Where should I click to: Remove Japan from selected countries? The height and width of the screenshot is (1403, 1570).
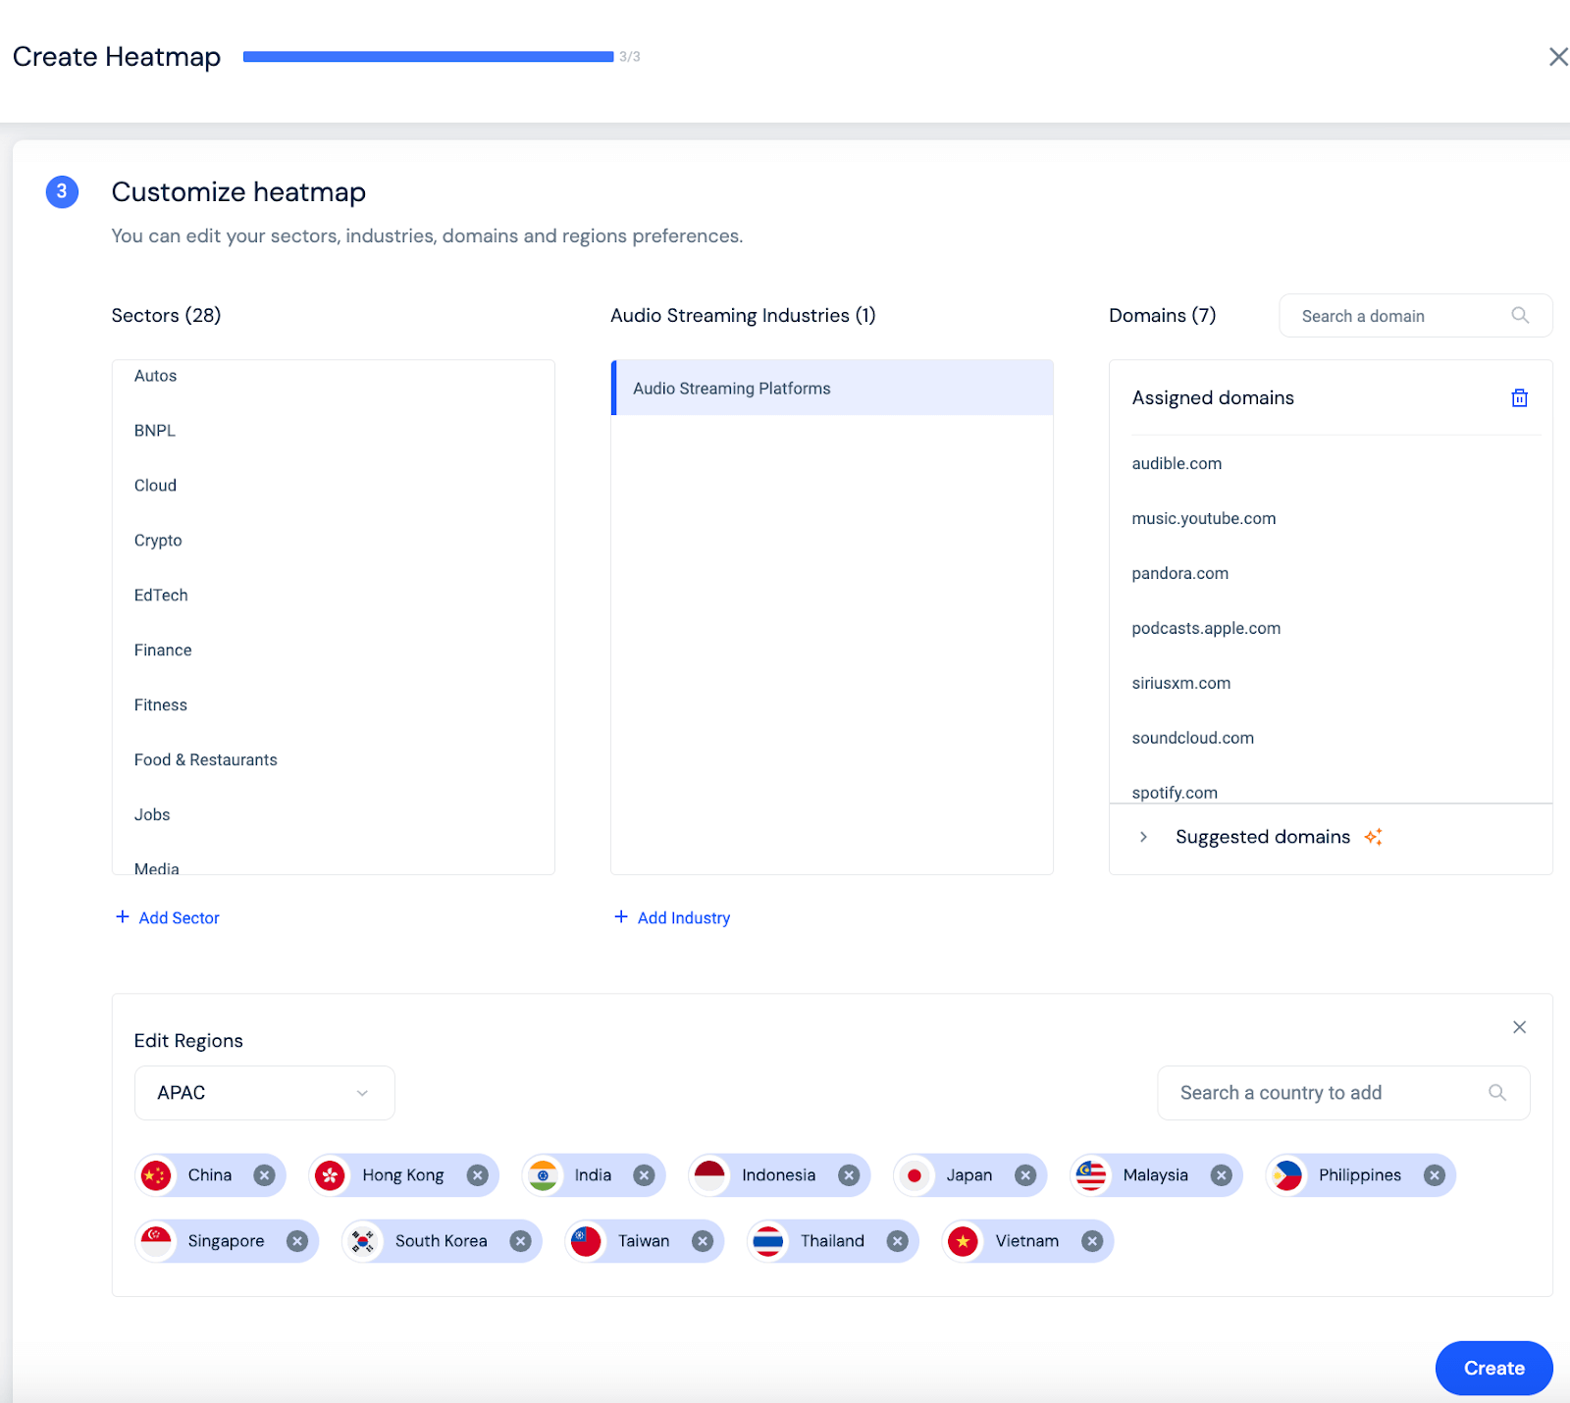(x=1024, y=1175)
